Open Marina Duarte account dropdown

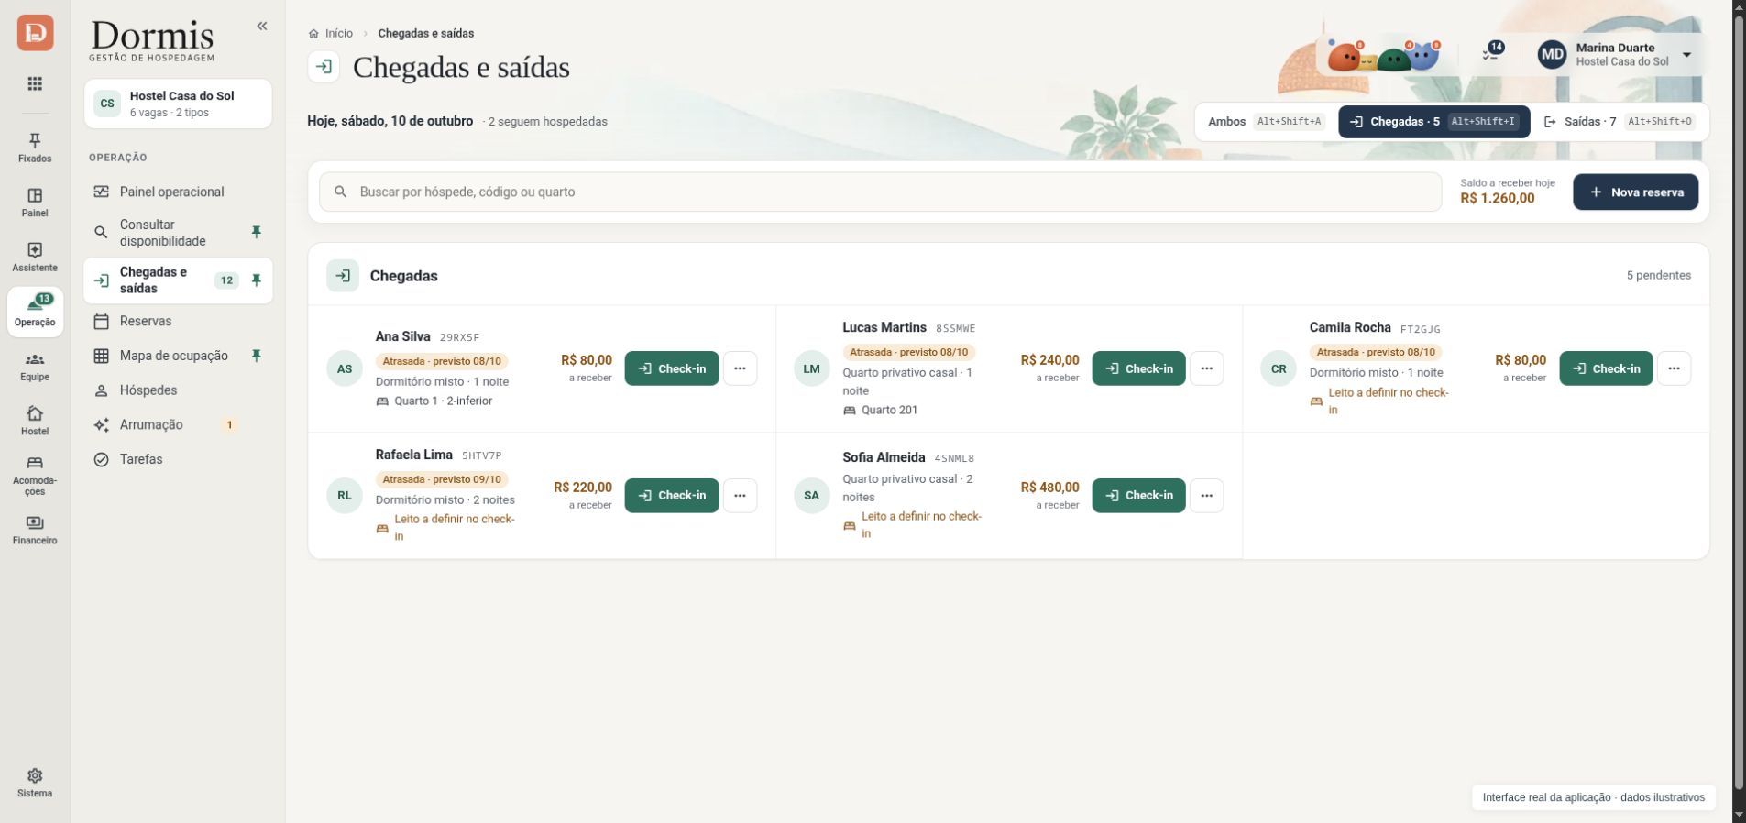[1617, 55]
